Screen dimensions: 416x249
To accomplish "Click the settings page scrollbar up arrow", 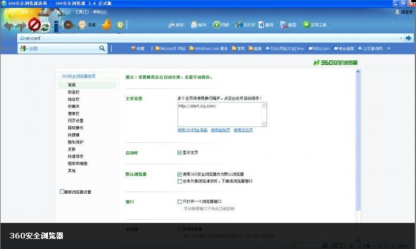I will (x=357, y=72).
